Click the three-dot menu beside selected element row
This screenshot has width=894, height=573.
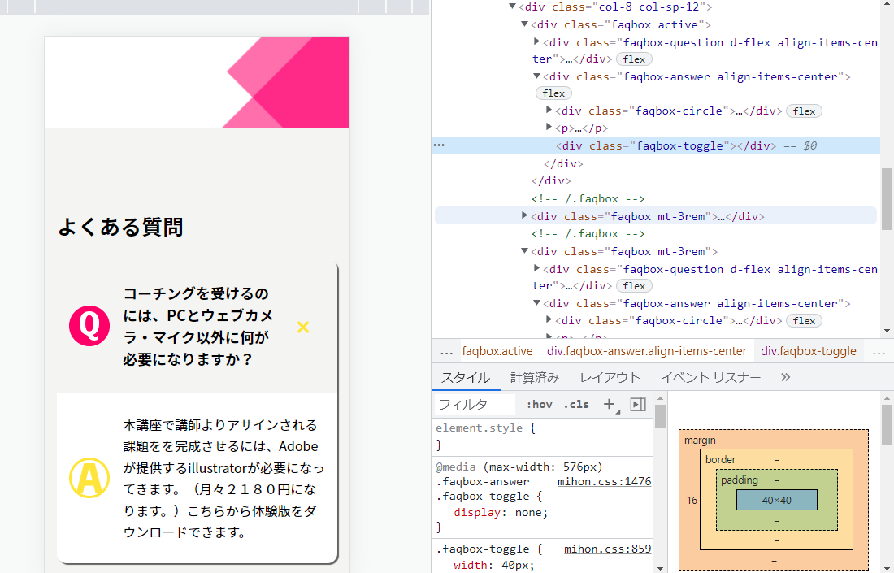[439, 145]
